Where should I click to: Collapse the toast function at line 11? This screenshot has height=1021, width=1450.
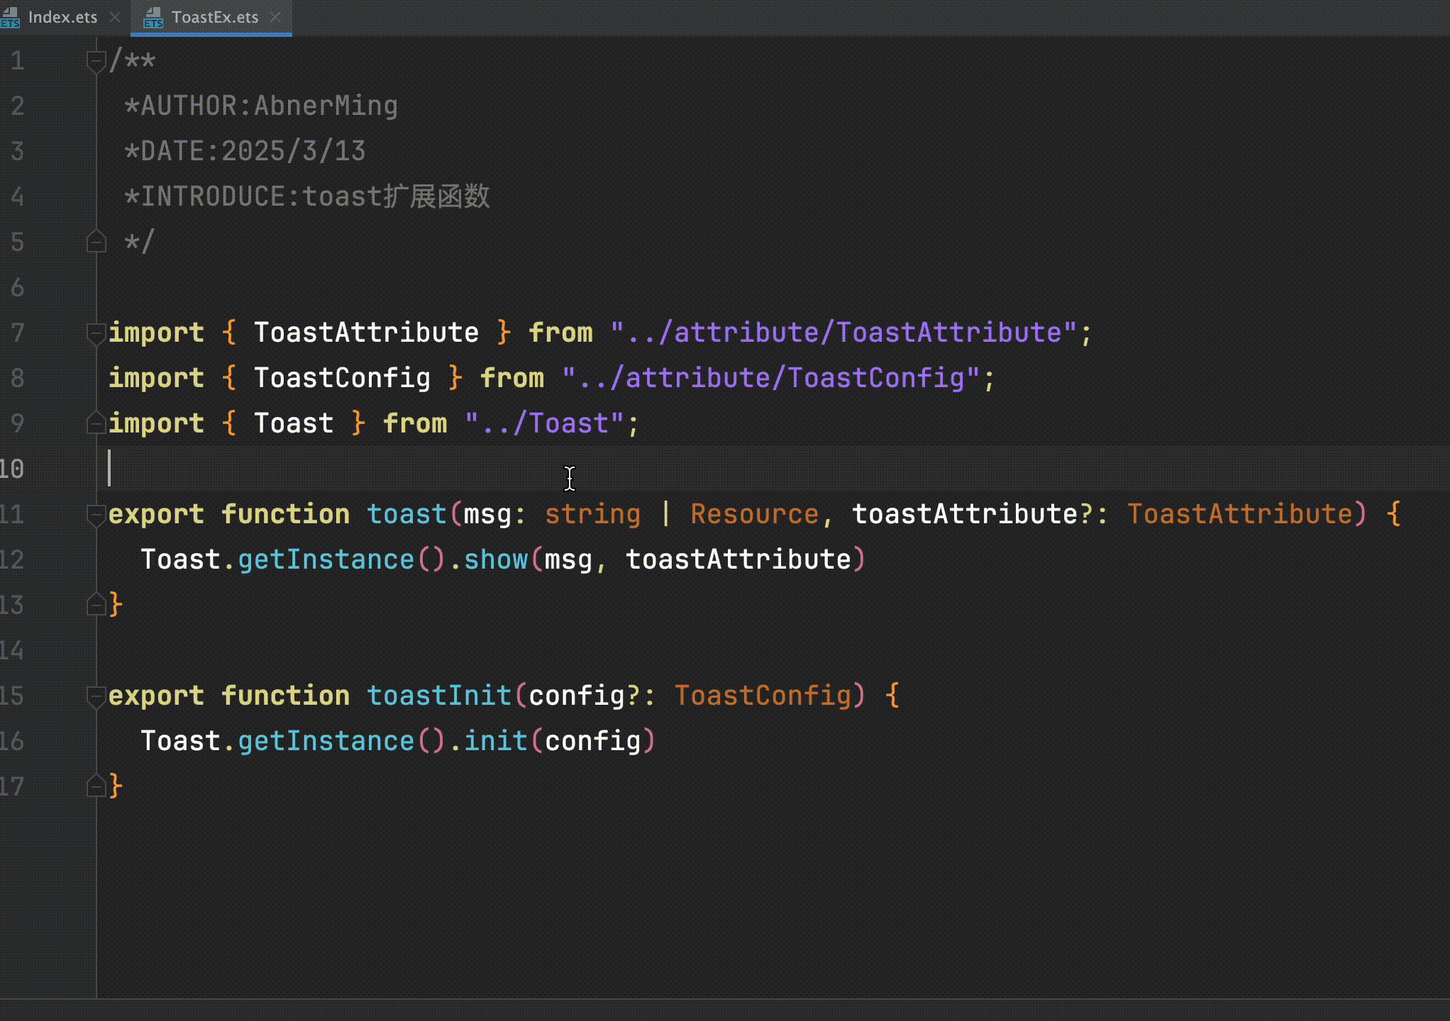pyautogui.click(x=96, y=514)
